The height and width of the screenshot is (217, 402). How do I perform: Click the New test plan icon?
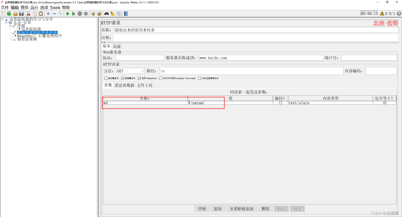click(x=3, y=13)
